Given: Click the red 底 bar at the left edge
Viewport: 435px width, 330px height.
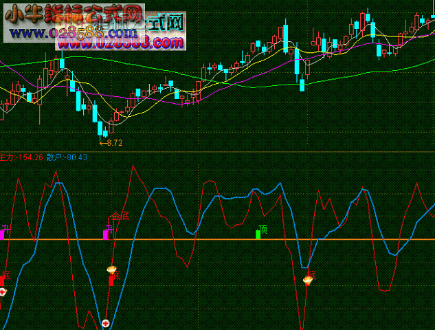Looking at the screenshot, I should point(2,280).
